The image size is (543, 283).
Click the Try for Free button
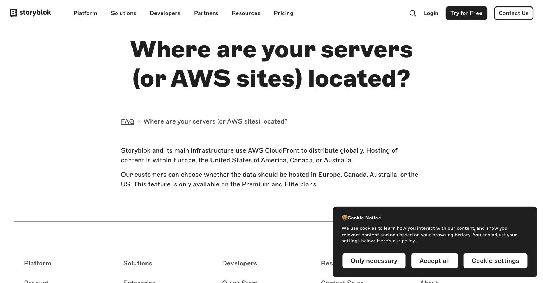tap(467, 13)
